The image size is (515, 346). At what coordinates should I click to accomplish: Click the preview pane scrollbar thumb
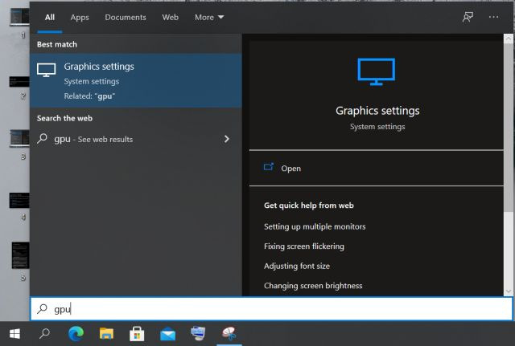pos(509,127)
